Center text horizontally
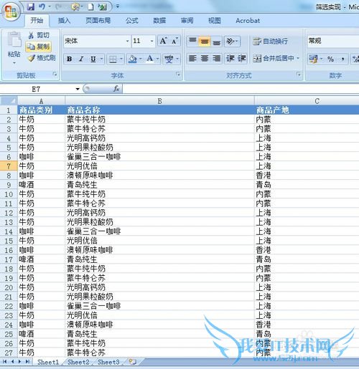 (205, 59)
